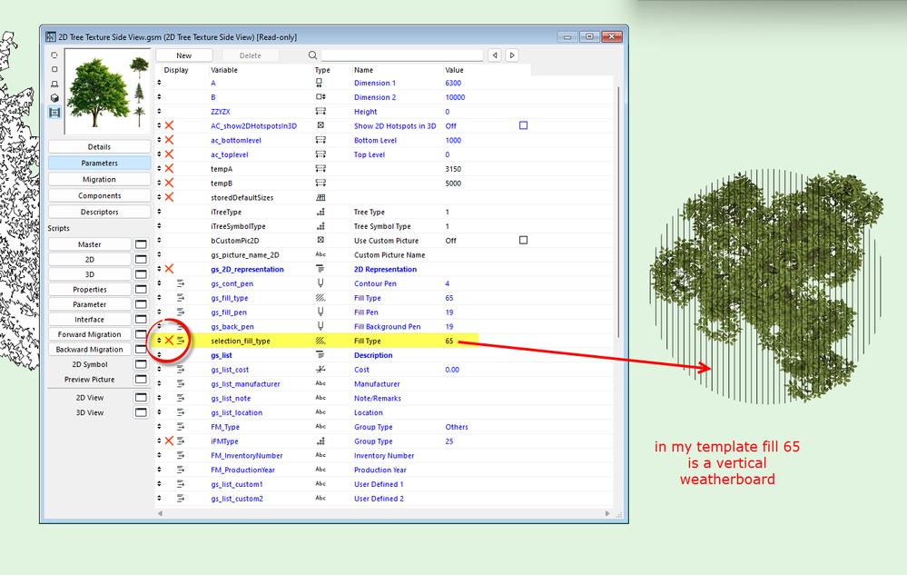This screenshot has height=575, width=907.
Task: Click reorder handle of variable A row
Action: pyautogui.click(x=159, y=83)
